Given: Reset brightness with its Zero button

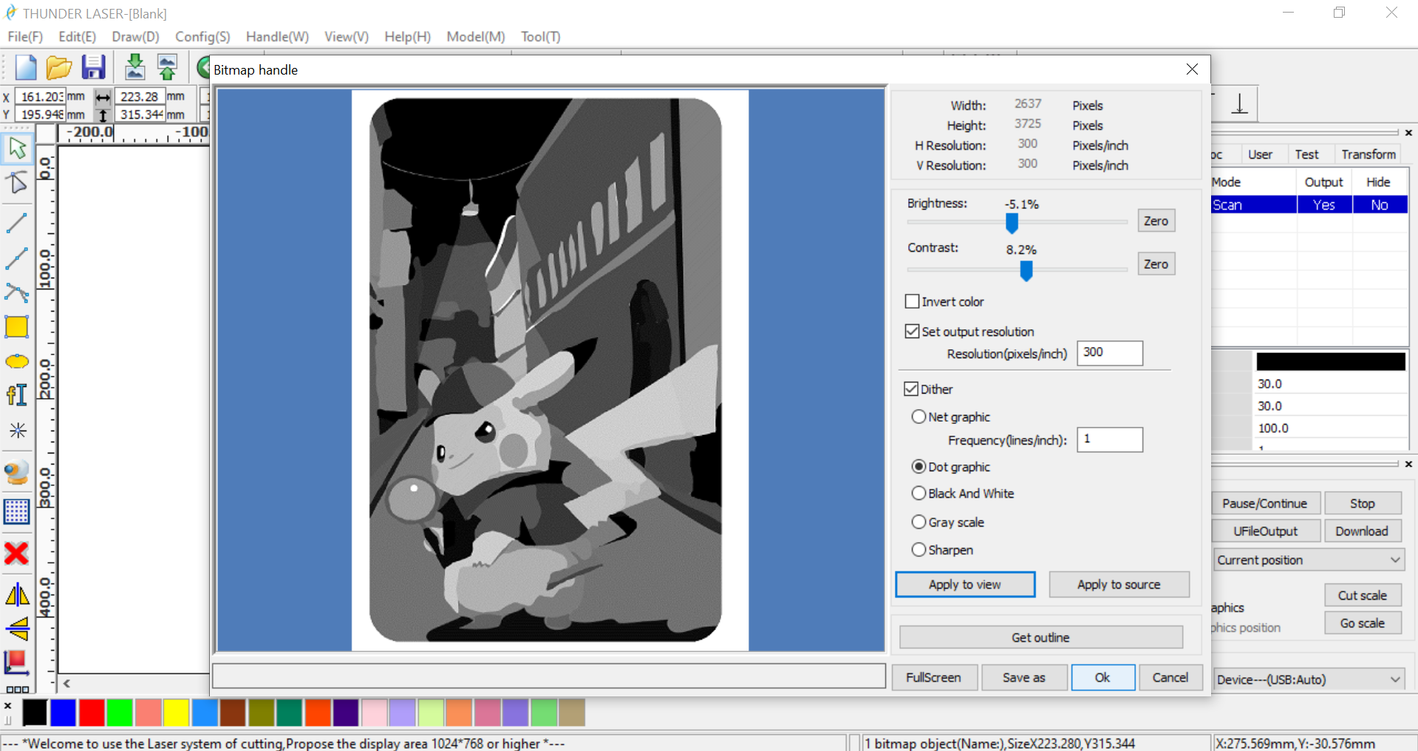Looking at the screenshot, I should [x=1156, y=221].
